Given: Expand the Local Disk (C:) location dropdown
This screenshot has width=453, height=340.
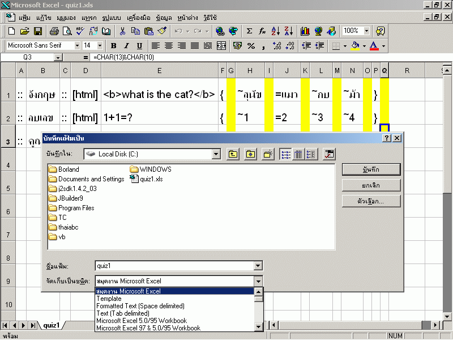Looking at the screenshot, I should [216, 154].
